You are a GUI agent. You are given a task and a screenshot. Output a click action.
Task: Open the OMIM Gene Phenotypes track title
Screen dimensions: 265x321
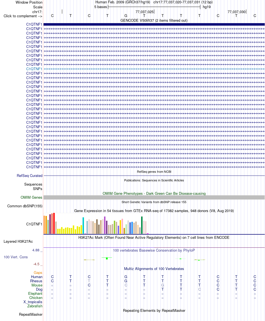click(154, 193)
